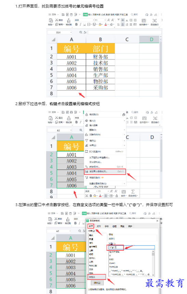Open the 边框 tab in format dialog
187x294 pixels.
(115, 226)
